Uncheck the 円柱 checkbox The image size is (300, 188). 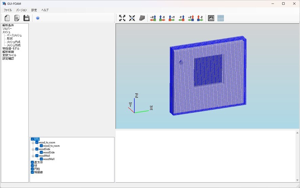coord(32,169)
